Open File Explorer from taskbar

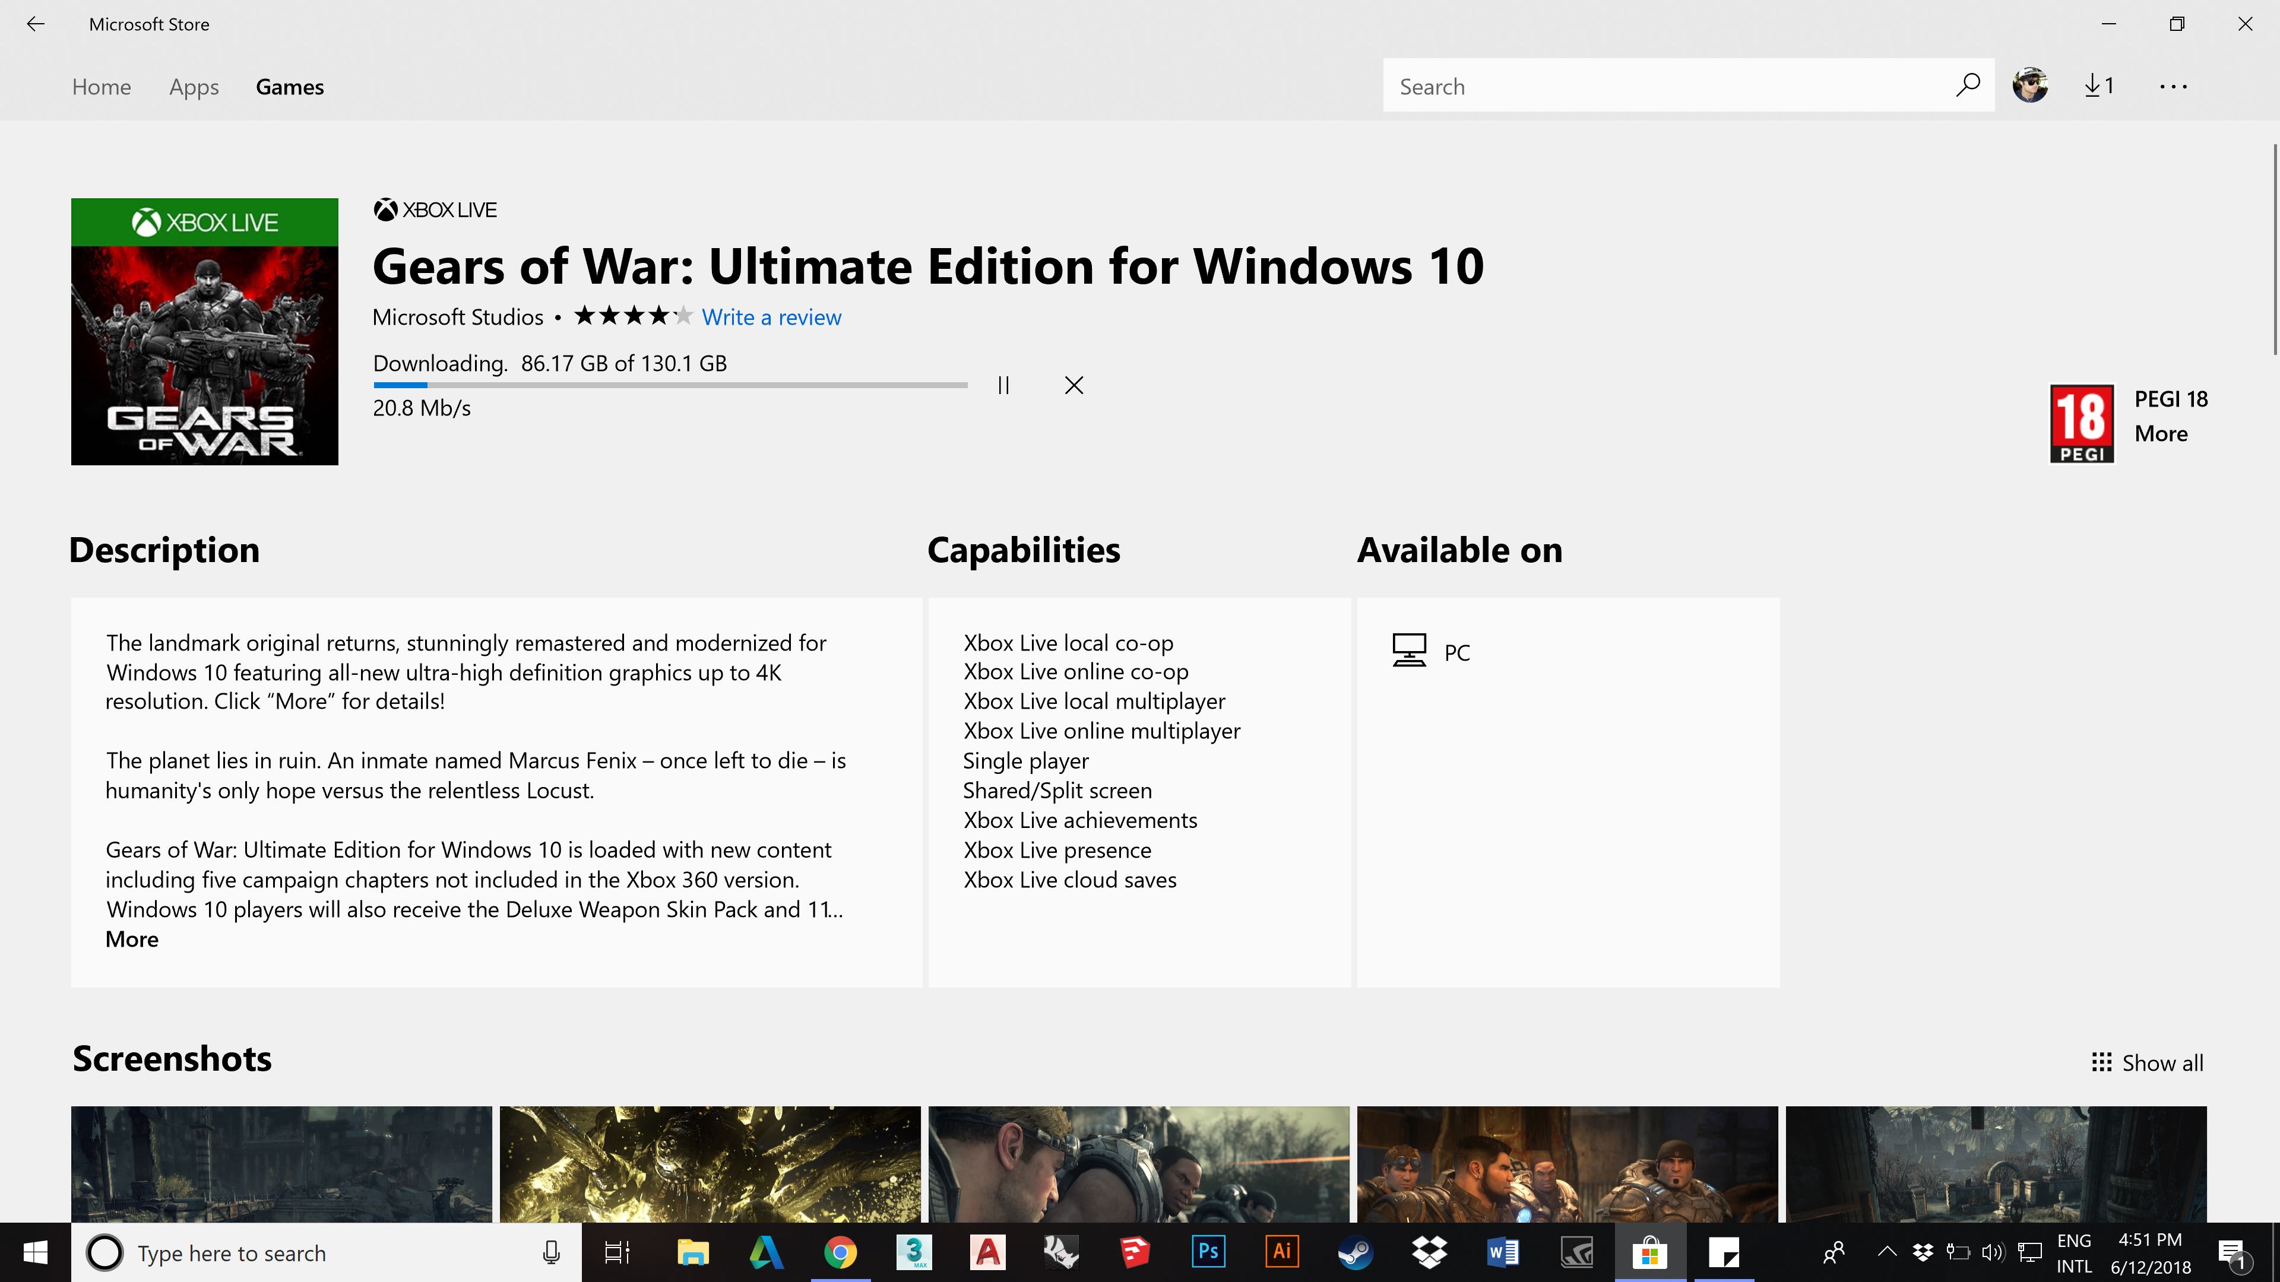(x=692, y=1253)
